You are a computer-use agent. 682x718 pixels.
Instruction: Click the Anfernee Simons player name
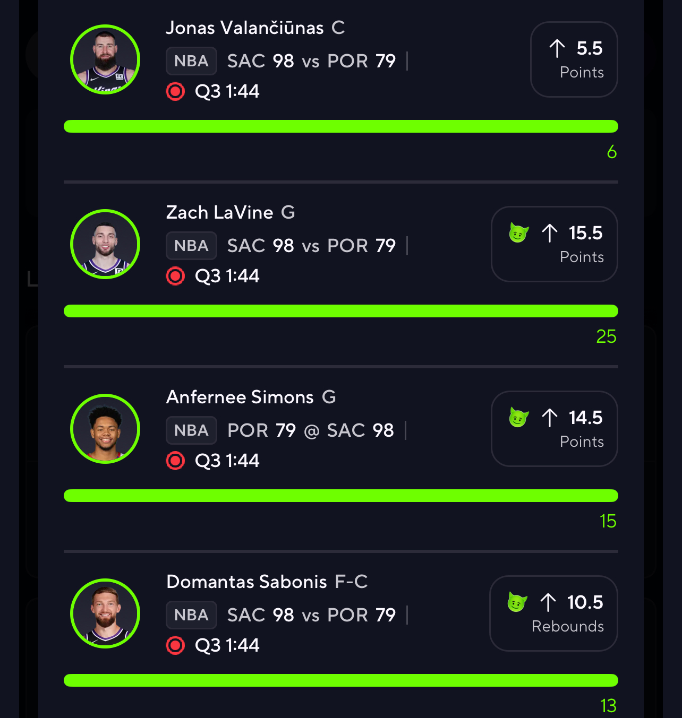[x=240, y=397]
